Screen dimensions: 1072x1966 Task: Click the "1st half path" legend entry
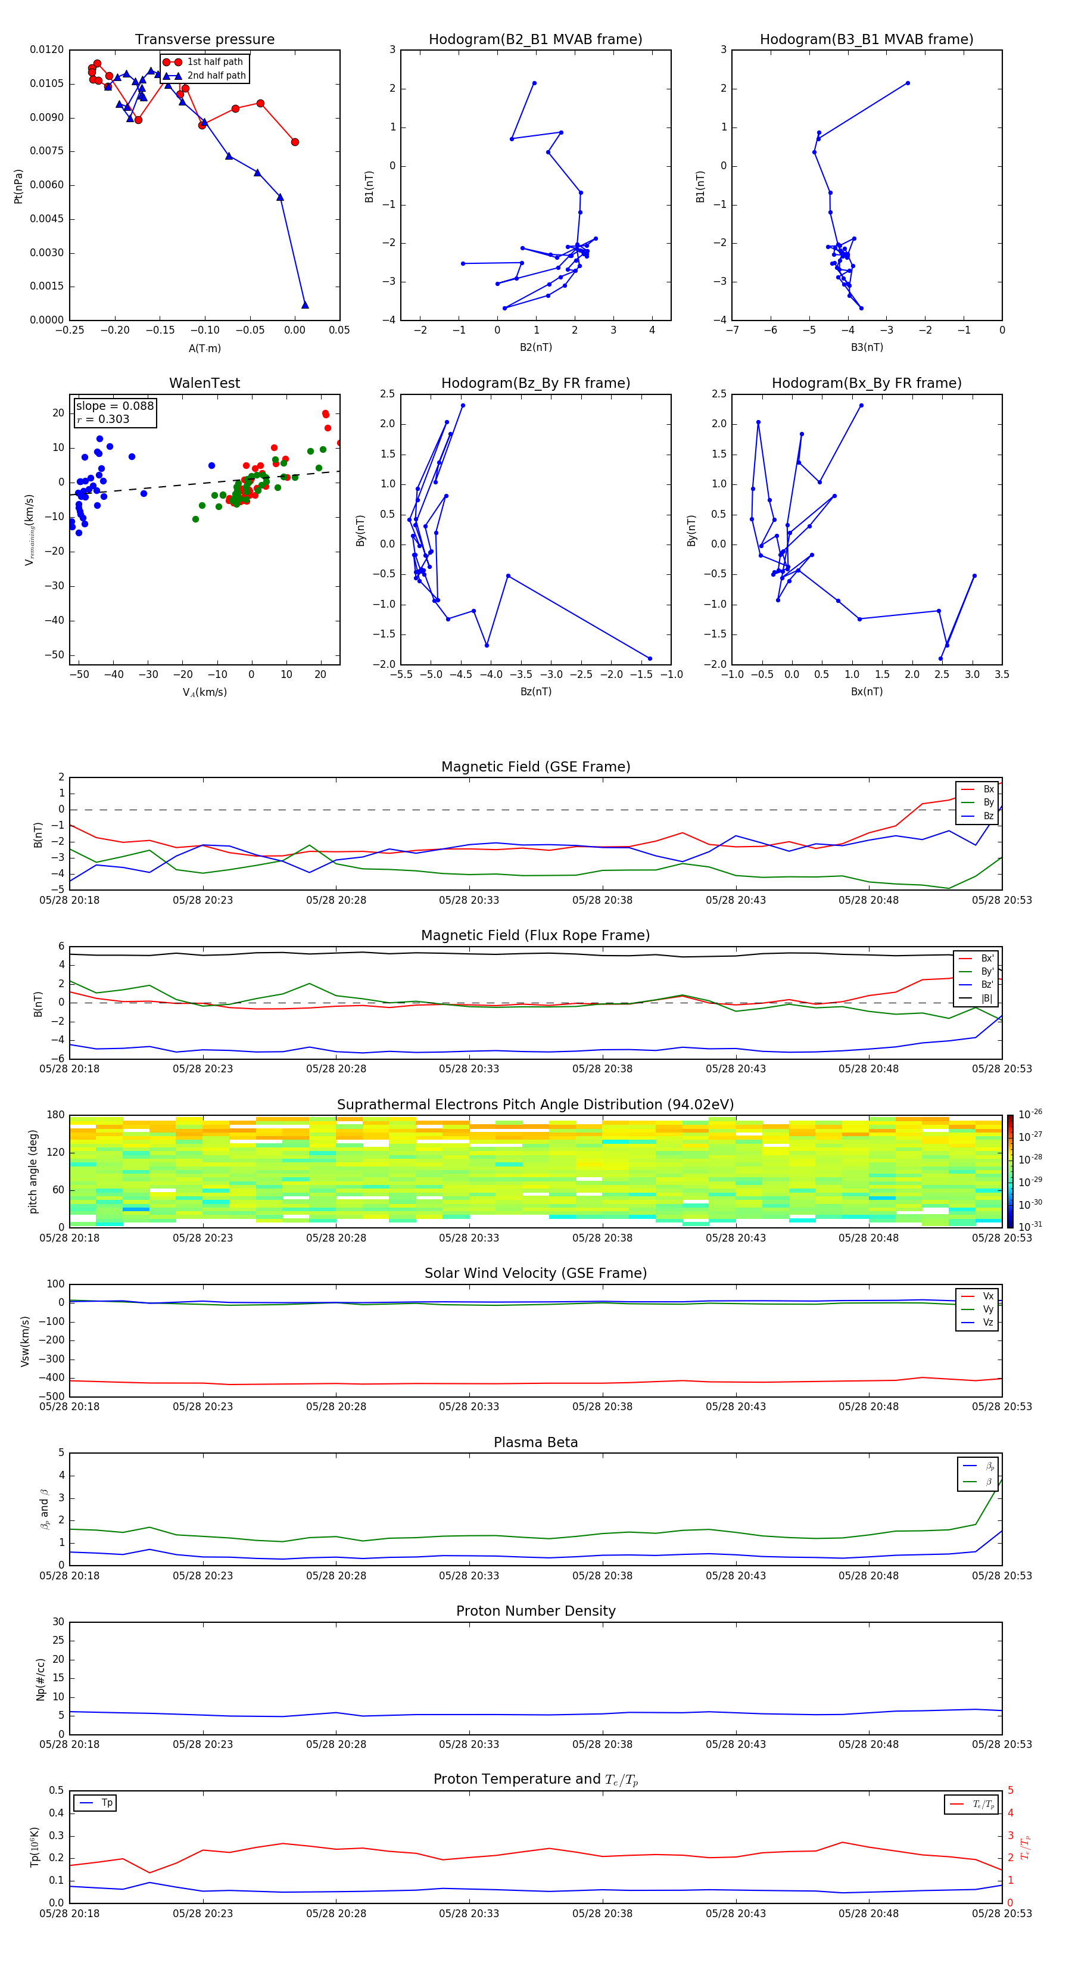[x=204, y=62]
